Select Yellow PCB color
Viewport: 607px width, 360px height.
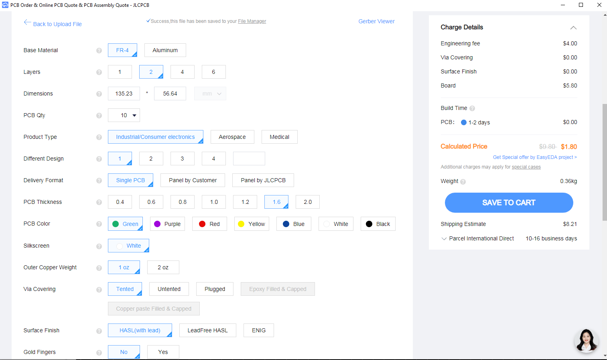coord(252,224)
